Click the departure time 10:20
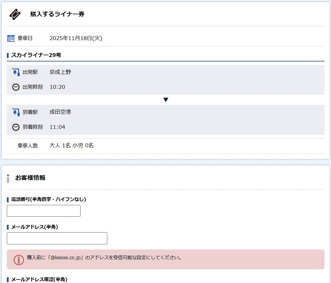The height and width of the screenshot is (283, 331). coord(57,87)
